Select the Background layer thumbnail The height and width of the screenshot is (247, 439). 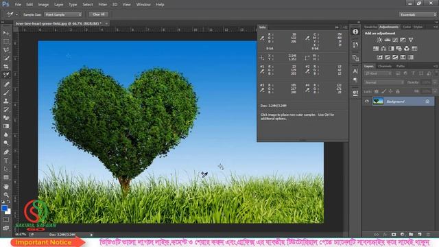pos(378,102)
